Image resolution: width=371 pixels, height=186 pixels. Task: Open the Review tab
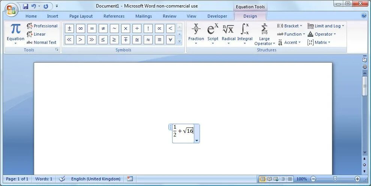coord(170,16)
